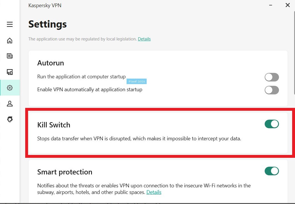Open the account profile icon

pyautogui.click(x=10, y=104)
